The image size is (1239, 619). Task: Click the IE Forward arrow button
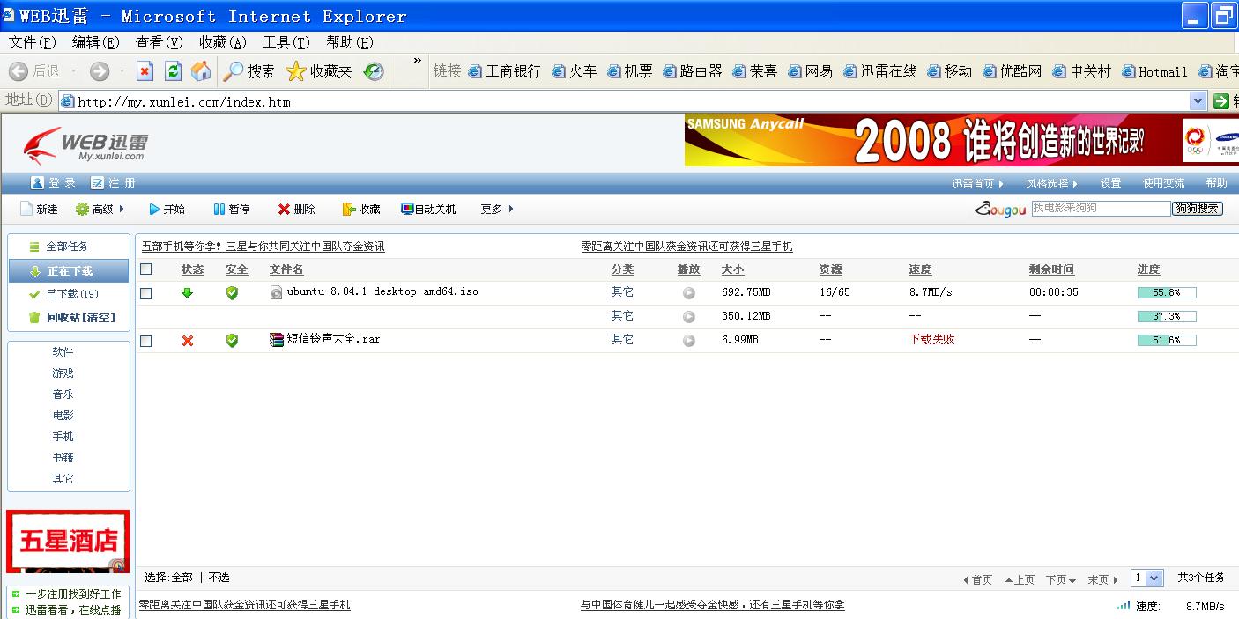pyautogui.click(x=100, y=71)
